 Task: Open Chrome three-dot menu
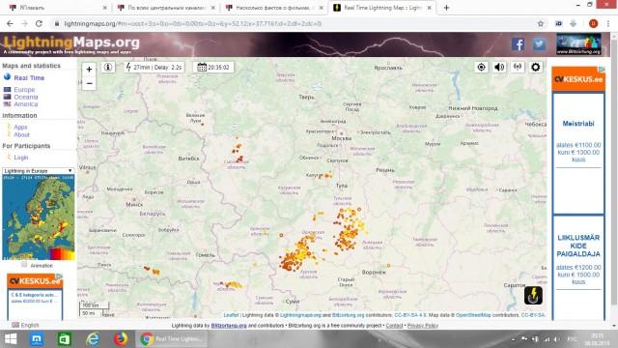[x=608, y=23]
